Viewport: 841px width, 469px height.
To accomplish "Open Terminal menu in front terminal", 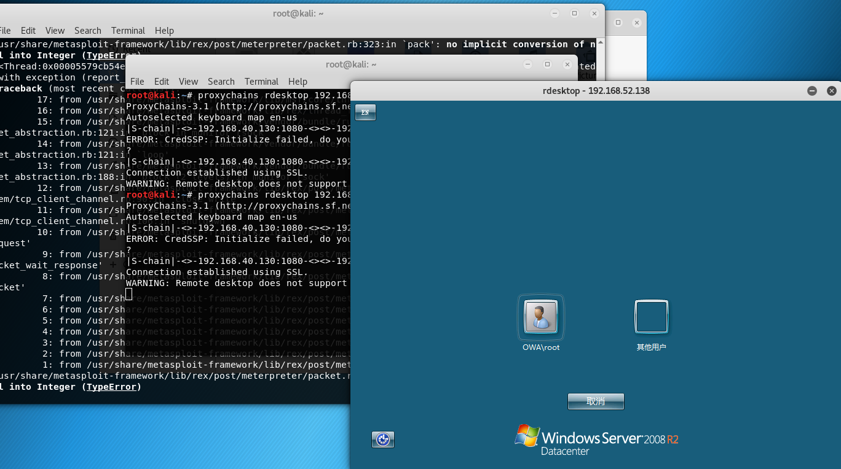I will coord(261,82).
